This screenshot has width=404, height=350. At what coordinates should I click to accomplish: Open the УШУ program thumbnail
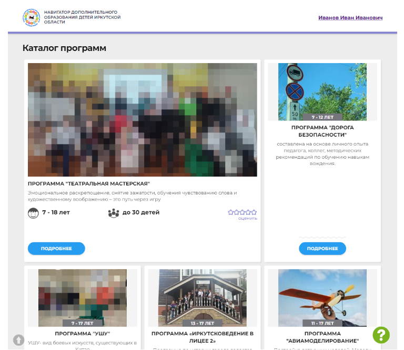[x=83, y=297]
